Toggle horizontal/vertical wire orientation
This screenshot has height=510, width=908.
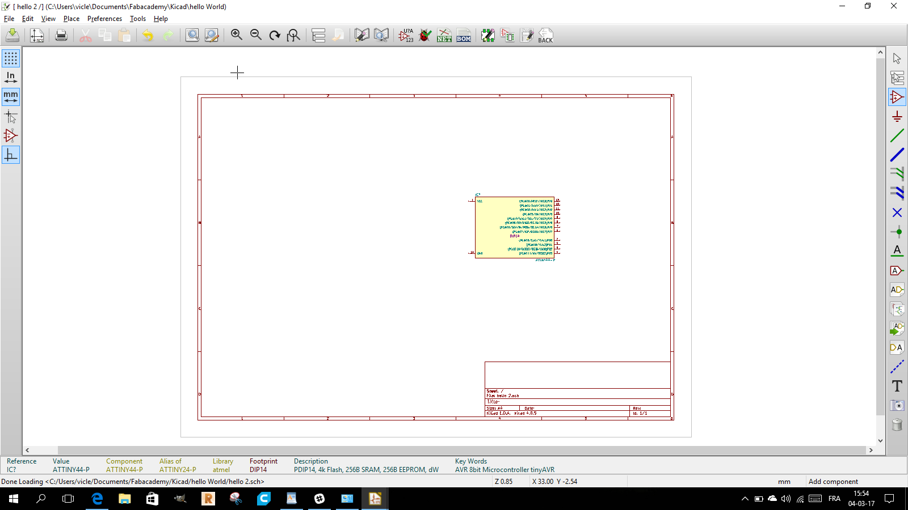(11, 155)
